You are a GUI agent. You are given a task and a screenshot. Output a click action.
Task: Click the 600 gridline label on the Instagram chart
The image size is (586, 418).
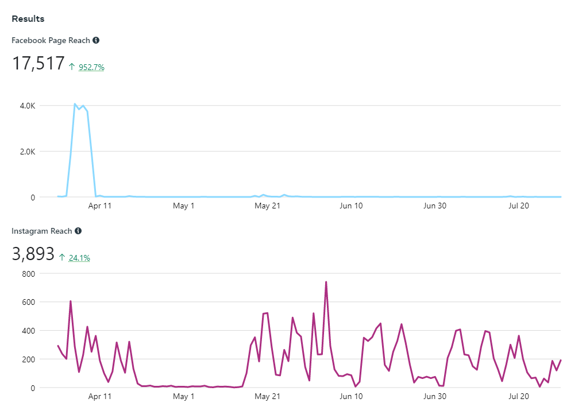pyautogui.click(x=29, y=302)
